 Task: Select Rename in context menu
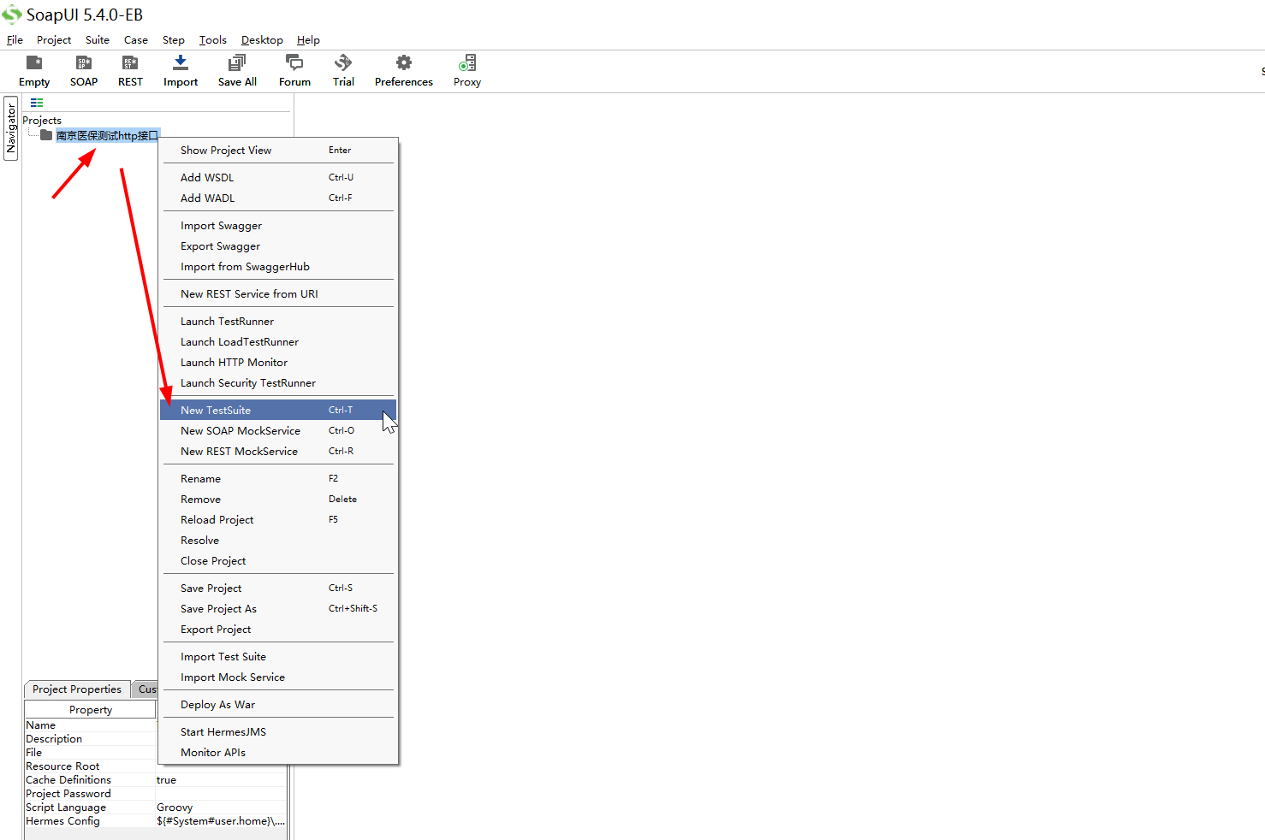278,478
